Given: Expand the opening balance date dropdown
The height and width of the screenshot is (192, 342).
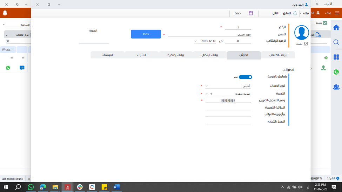Looking at the screenshot, I should click(195, 41).
